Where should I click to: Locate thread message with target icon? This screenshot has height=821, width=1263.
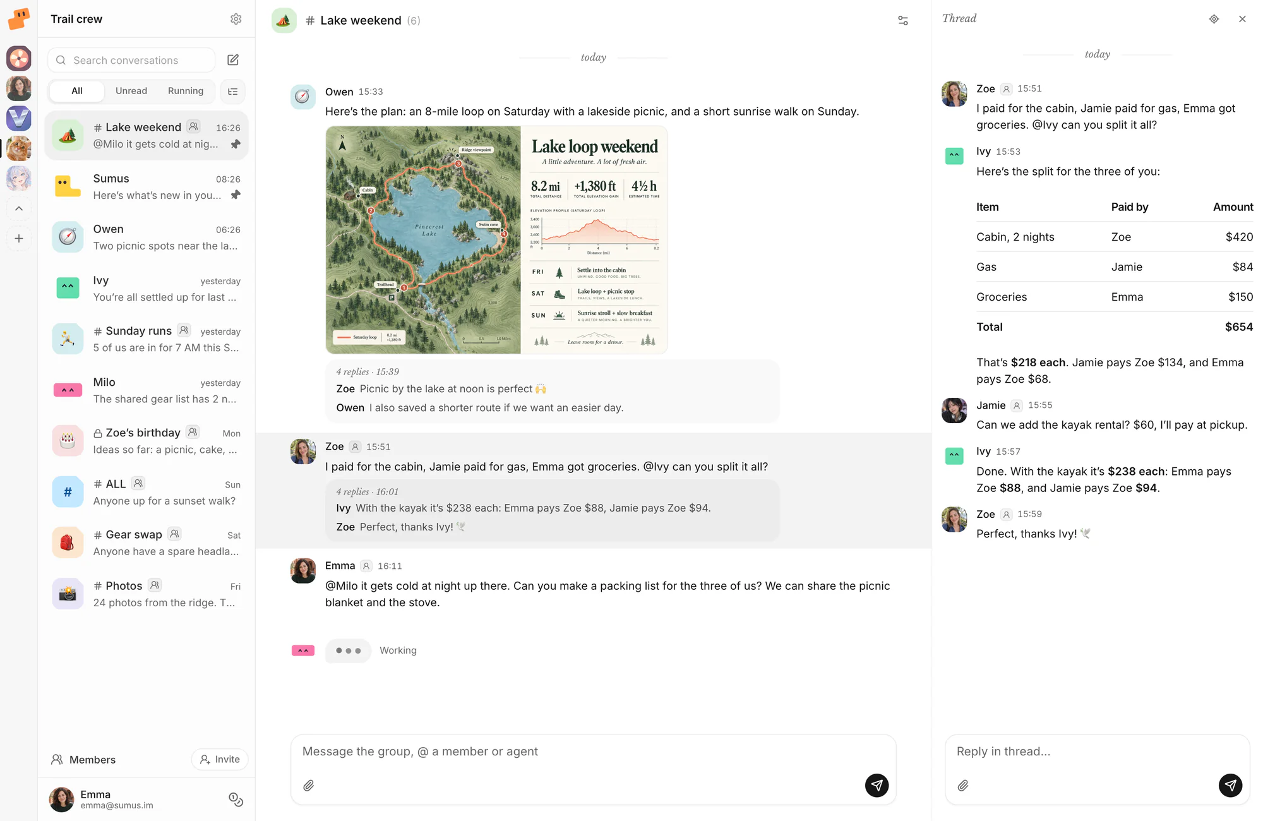(1214, 19)
